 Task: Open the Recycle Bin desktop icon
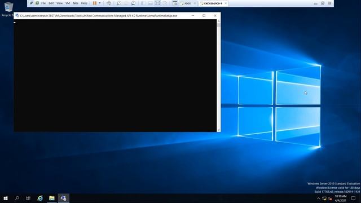[8, 9]
